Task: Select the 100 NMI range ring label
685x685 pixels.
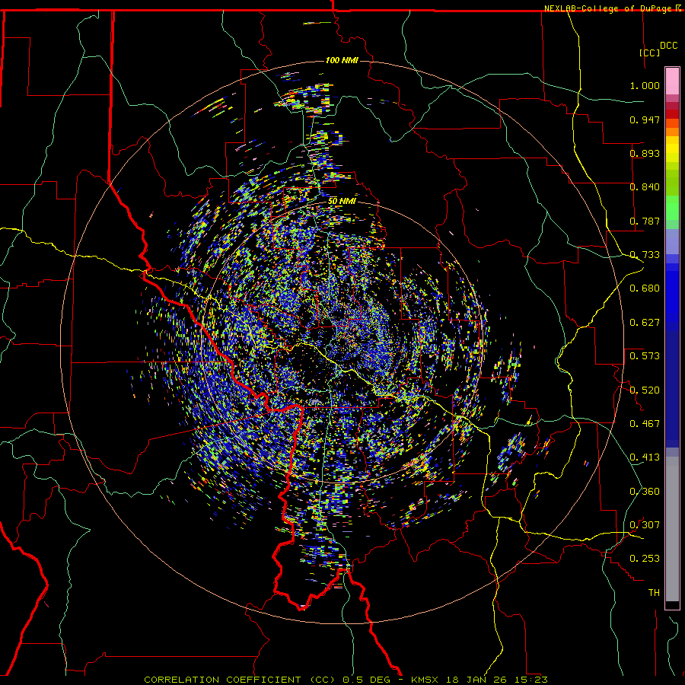Action: point(342,60)
